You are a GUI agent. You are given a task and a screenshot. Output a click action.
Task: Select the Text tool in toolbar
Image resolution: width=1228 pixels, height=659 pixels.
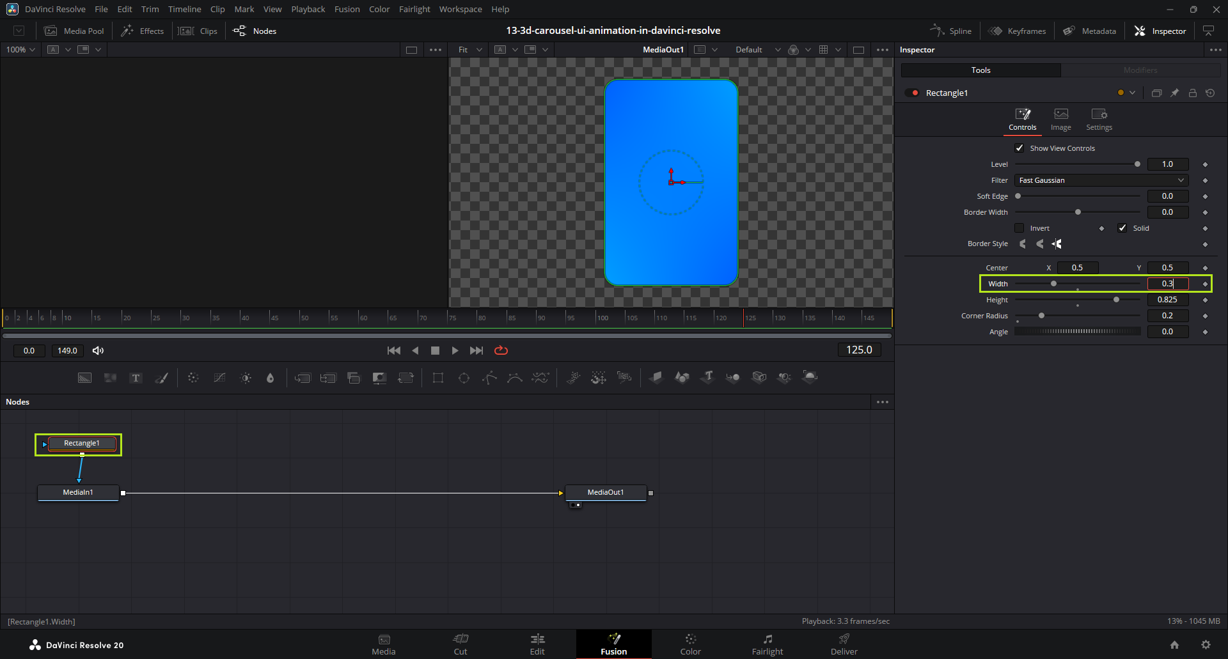click(x=136, y=378)
